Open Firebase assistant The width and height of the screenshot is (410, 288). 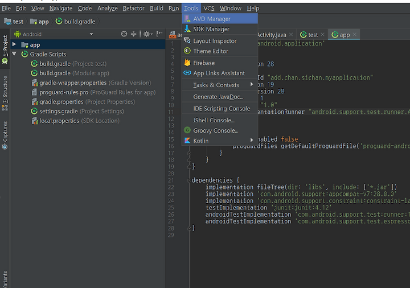pos(220,63)
